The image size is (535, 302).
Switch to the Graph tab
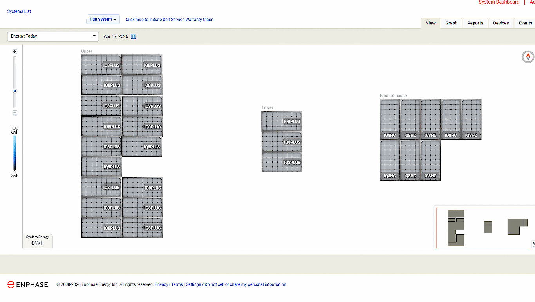[x=451, y=23]
